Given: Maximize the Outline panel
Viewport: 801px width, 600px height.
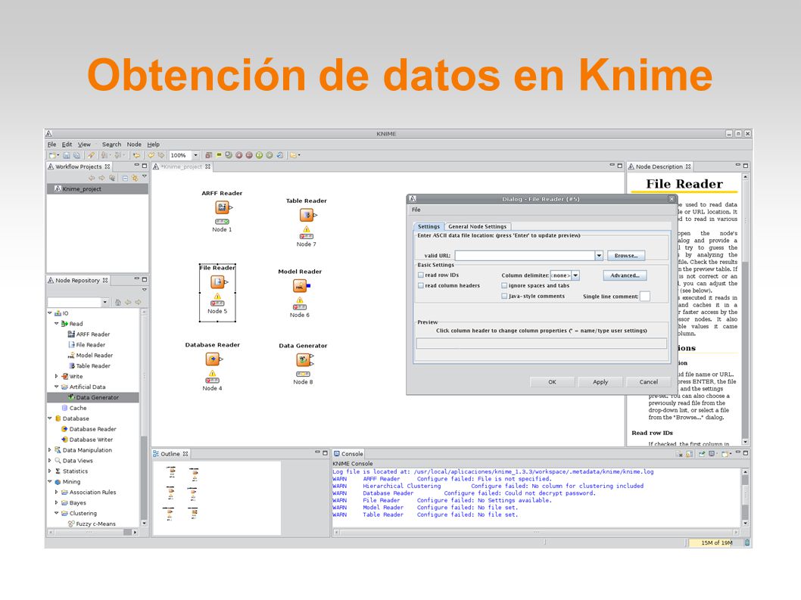Looking at the screenshot, I should click(325, 453).
